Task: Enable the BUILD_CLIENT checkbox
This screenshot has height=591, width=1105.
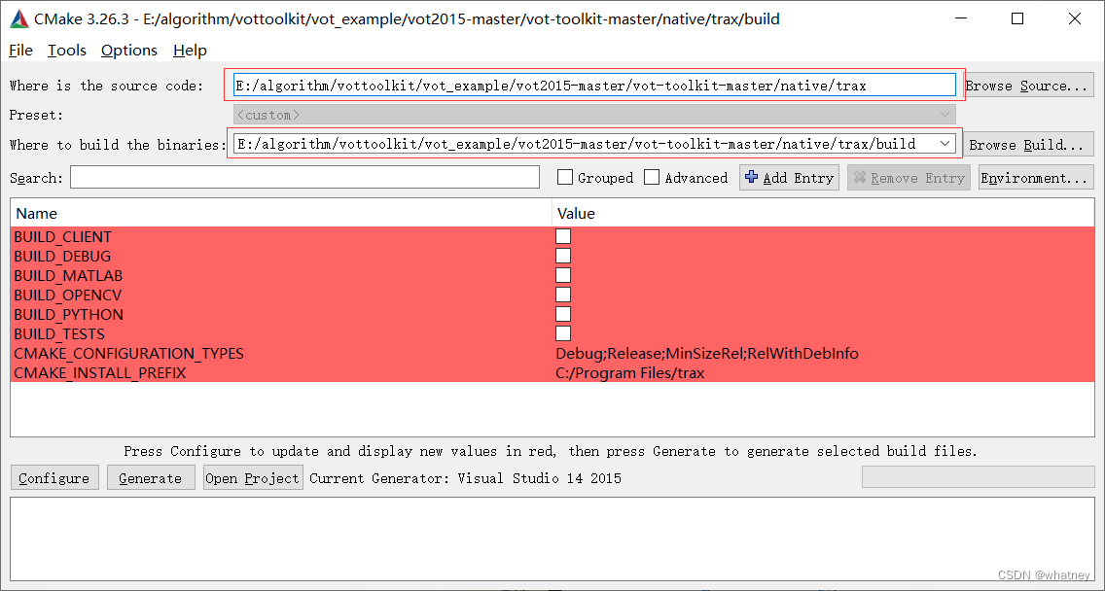Action: (563, 236)
